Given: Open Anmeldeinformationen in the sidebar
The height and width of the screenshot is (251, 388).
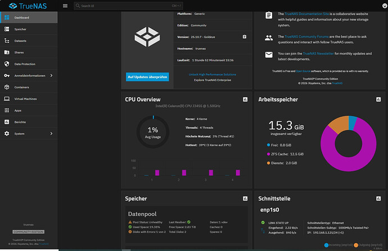Looking at the screenshot, I should [x=29, y=75].
